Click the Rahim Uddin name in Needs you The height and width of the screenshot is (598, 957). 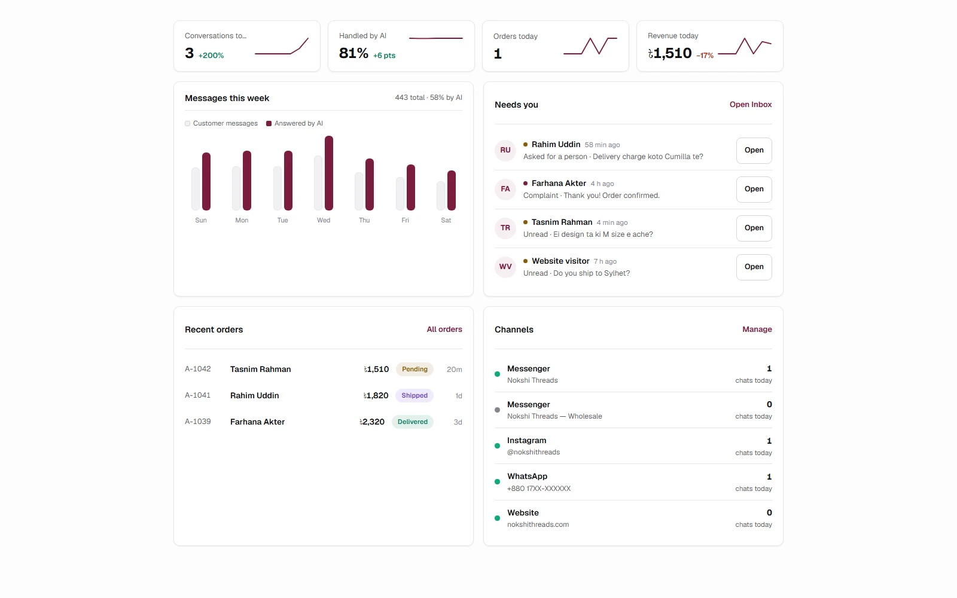[x=556, y=145]
